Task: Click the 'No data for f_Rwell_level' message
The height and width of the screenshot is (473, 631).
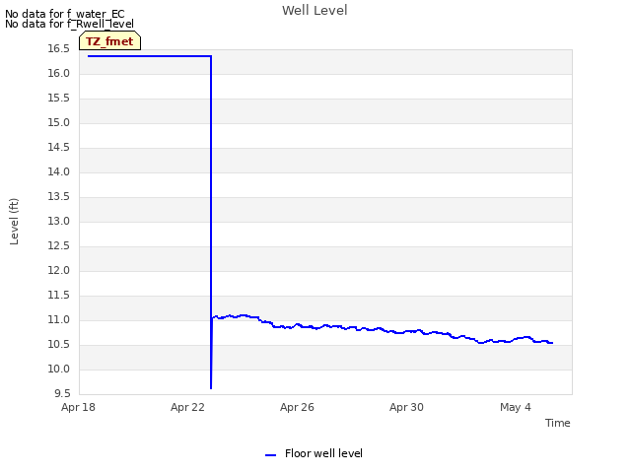Action: [69, 24]
